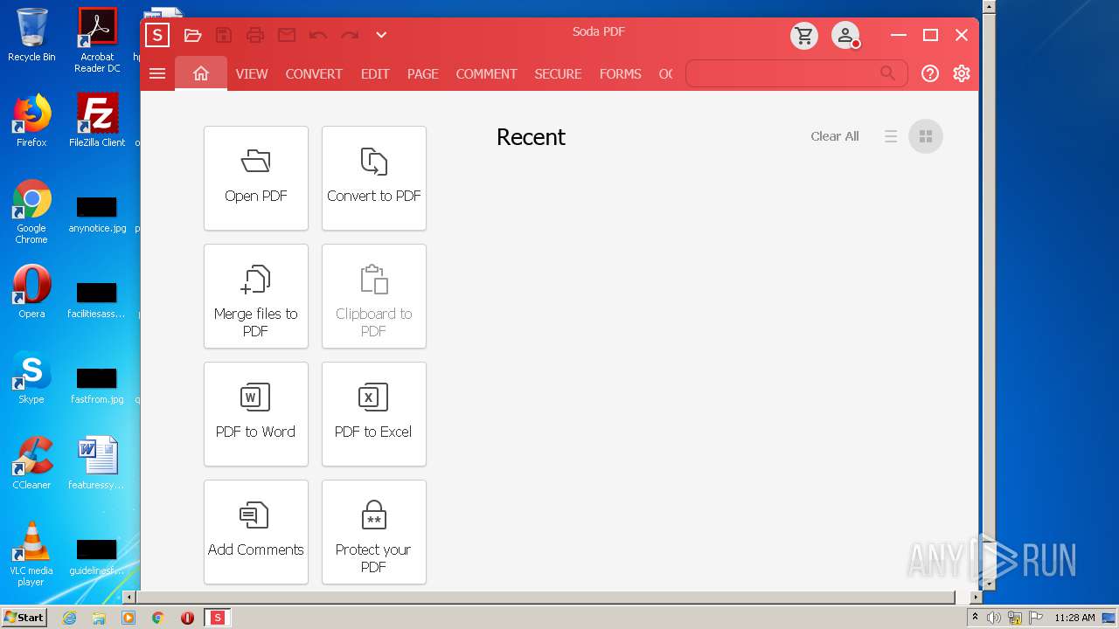1119x629 pixels.
Task: Select anynotice.jpg desktop file
Action: 97,215
